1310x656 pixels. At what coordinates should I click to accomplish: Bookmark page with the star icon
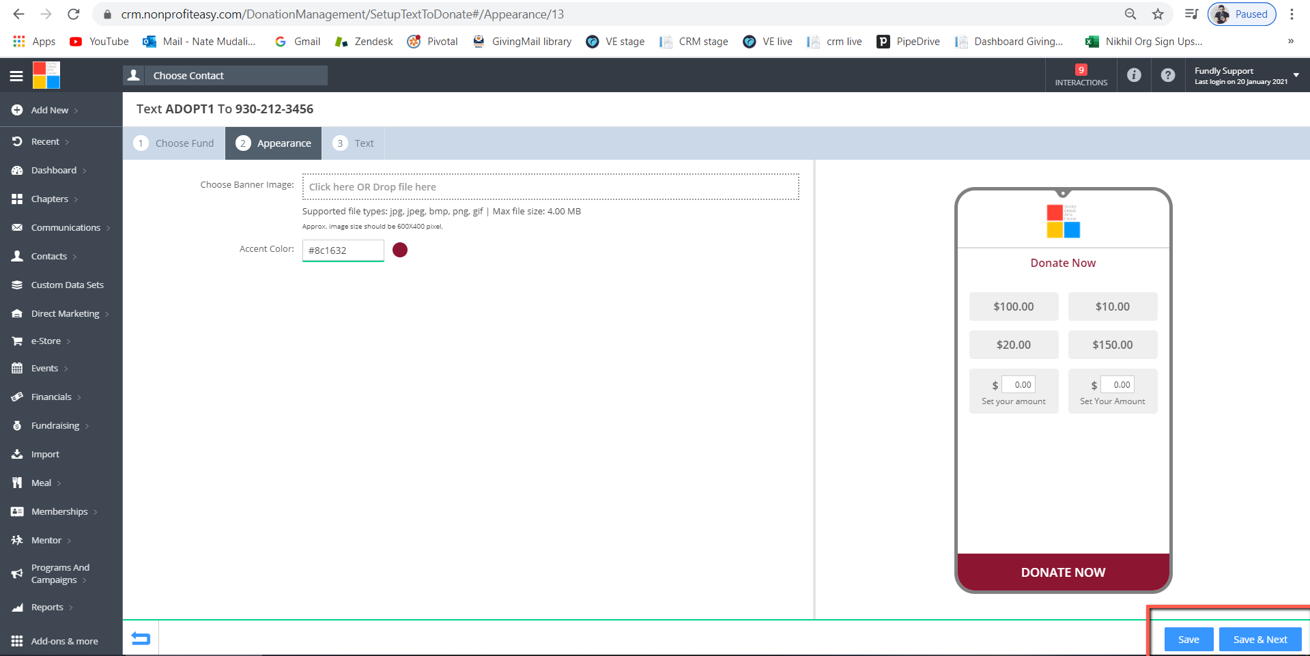[x=1158, y=14]
